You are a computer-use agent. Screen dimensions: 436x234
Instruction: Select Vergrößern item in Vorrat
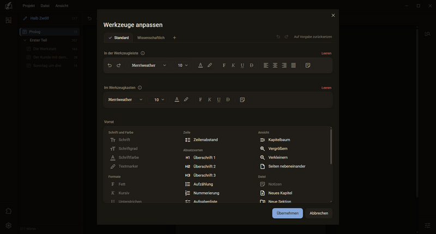(x=274, y=149)
